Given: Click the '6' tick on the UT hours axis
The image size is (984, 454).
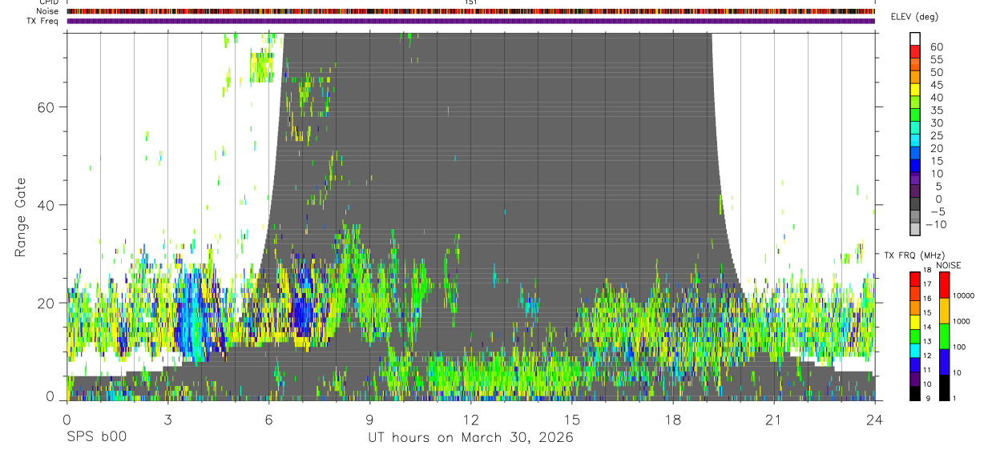Looking at the screenshot, I should click(x=268, y=420).
